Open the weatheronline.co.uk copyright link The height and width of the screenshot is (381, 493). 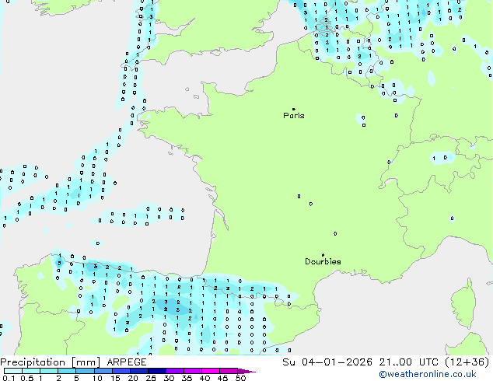[x=428, y=374]
